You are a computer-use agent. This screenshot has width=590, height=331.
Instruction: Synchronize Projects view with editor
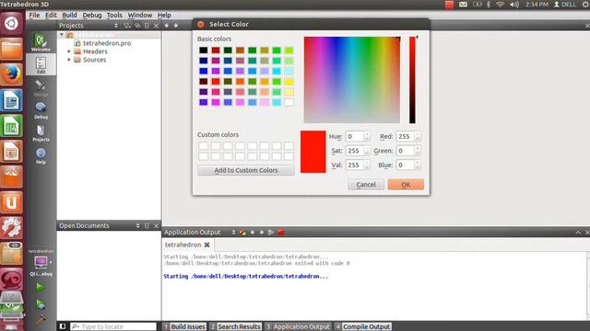137,26
